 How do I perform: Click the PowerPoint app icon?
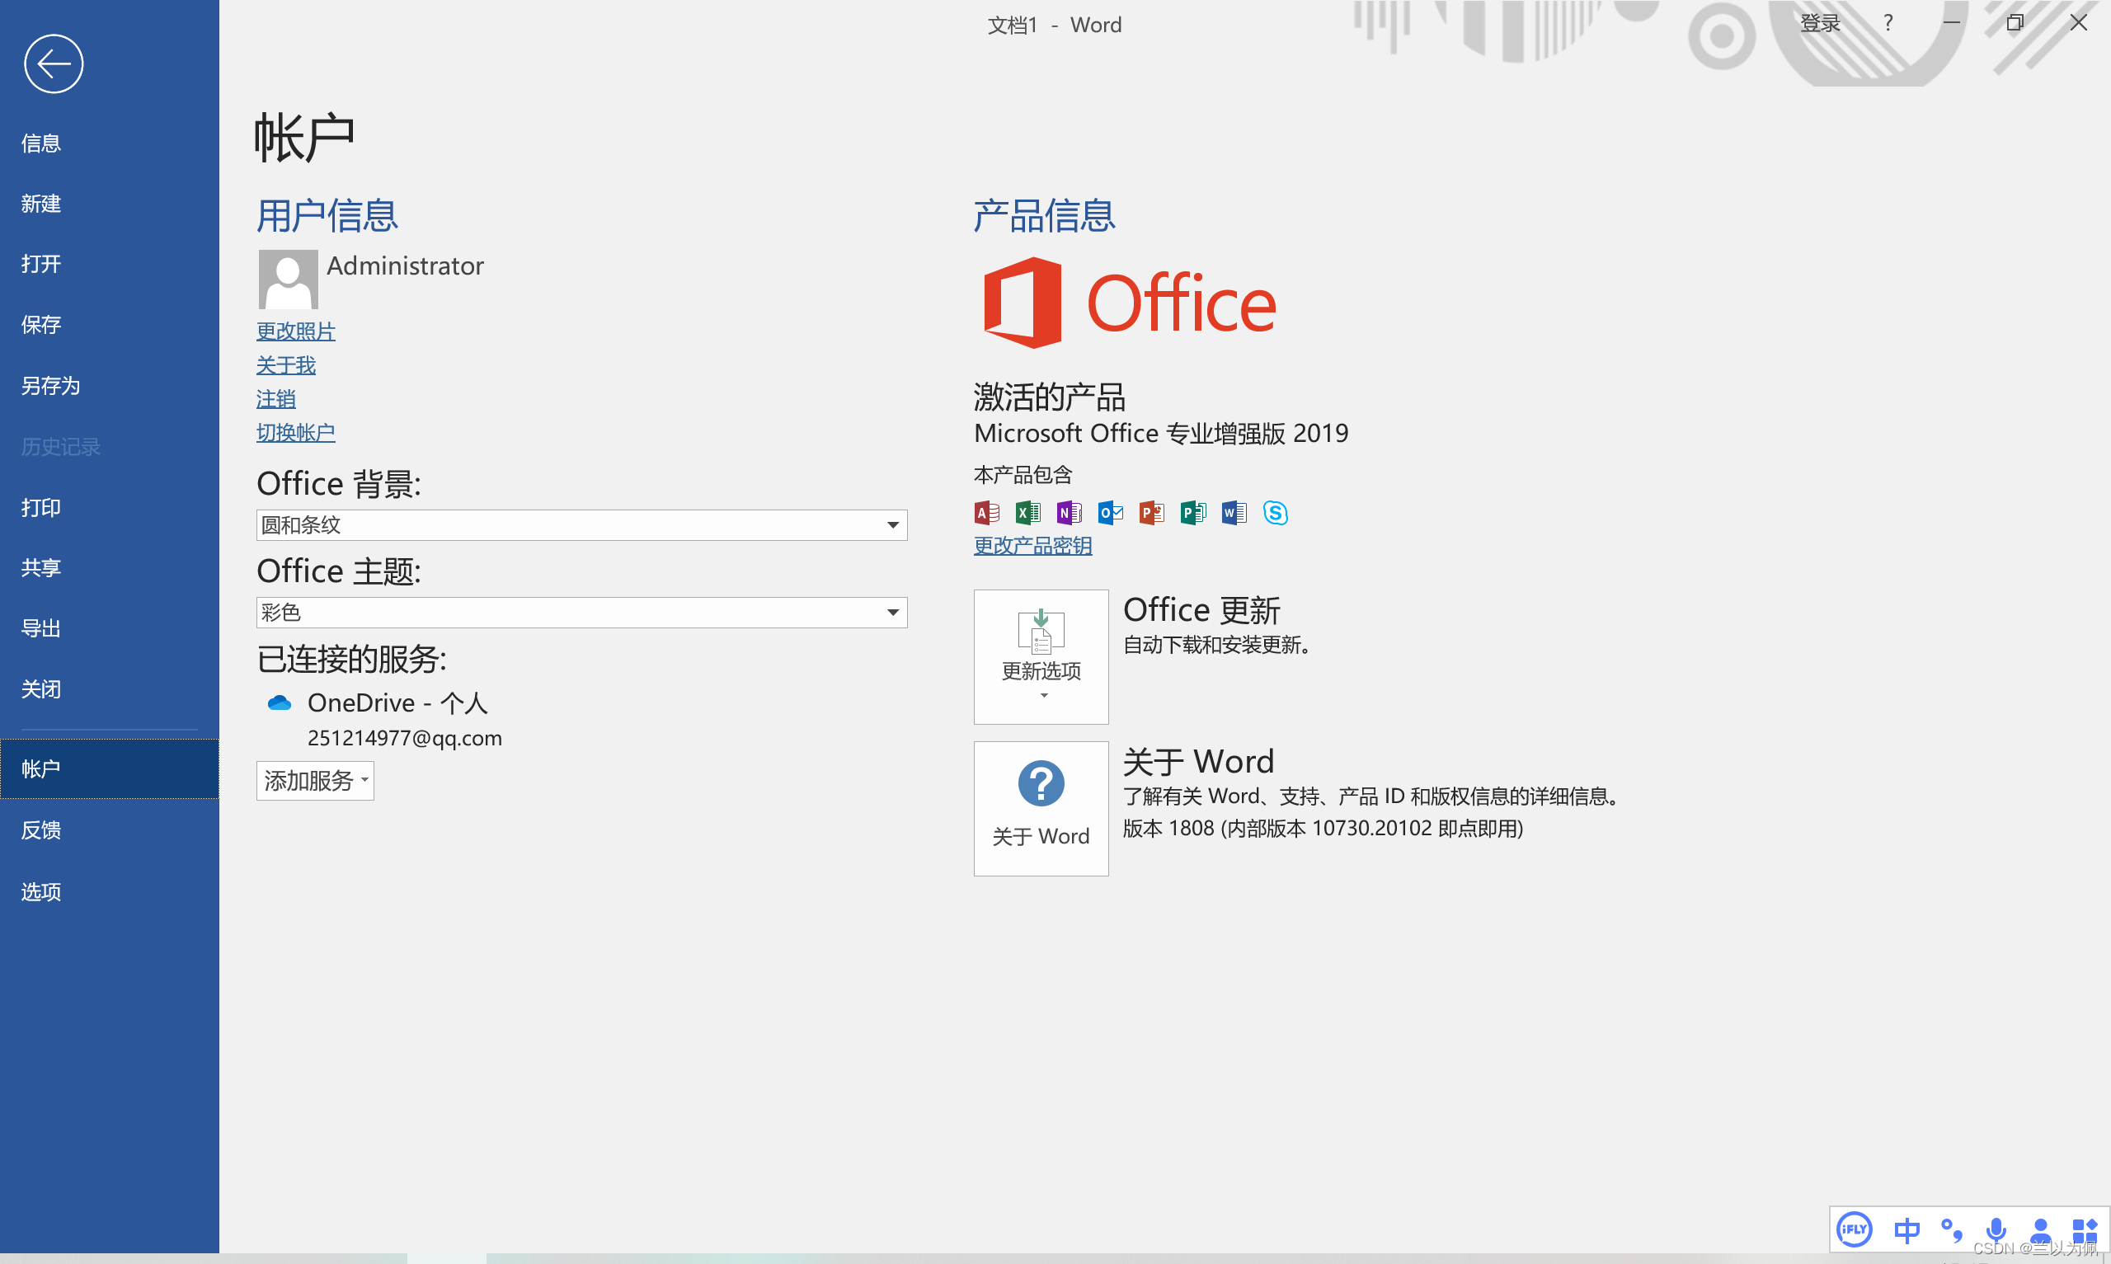tap(1151, 513)
